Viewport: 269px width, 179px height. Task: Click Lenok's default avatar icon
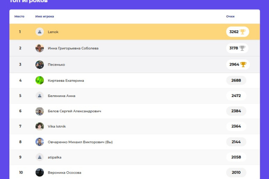coord(40,32)
